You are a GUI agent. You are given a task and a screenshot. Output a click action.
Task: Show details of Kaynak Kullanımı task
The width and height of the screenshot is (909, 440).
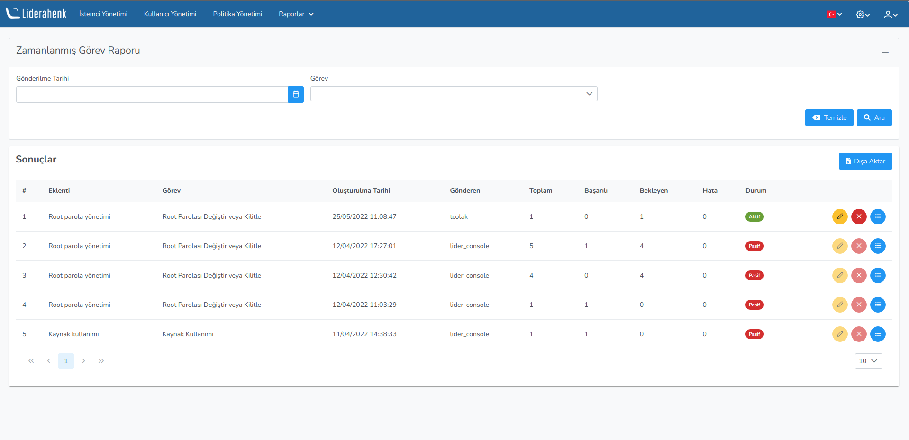pos(878,334)
